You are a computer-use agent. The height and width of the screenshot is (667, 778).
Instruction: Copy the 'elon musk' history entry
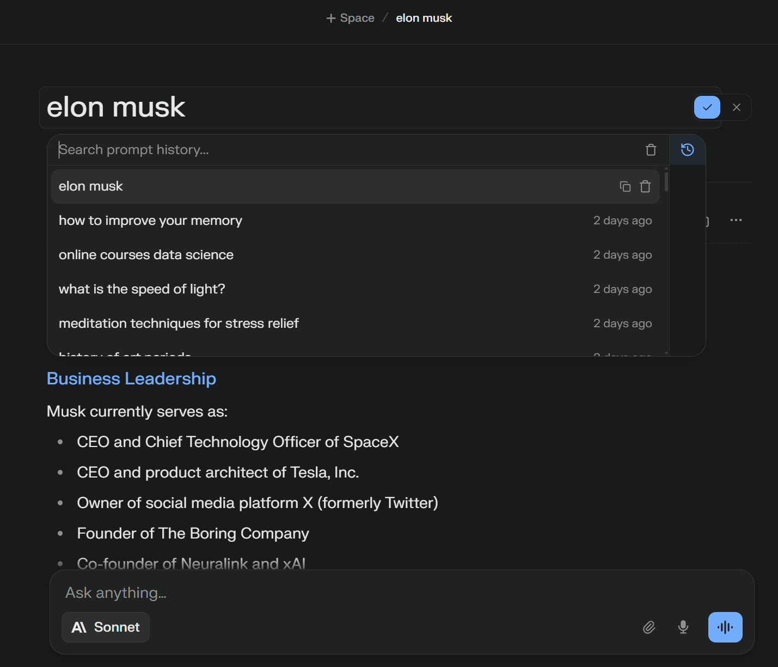point(625,186)
